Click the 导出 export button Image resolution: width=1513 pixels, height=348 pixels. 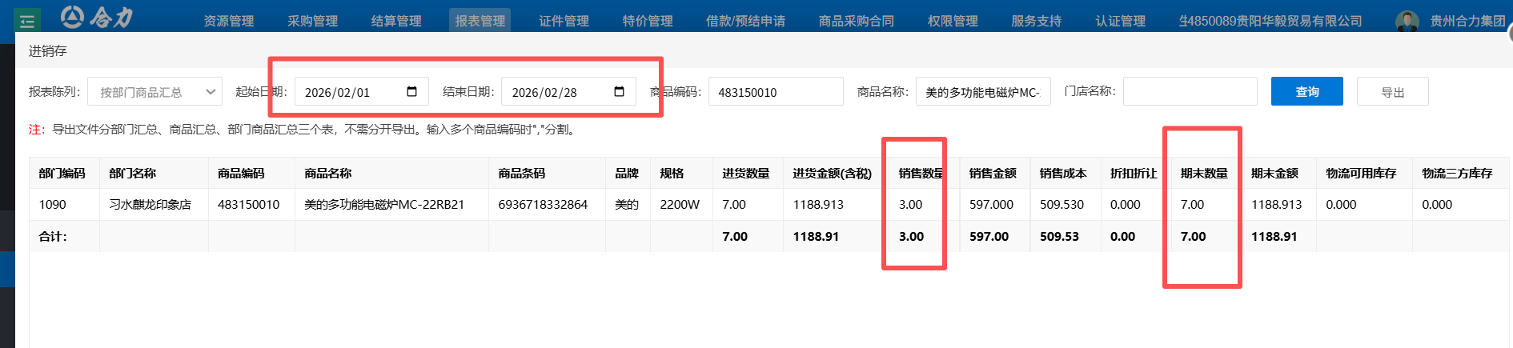pyautogui.click(x=1392, y=92)
